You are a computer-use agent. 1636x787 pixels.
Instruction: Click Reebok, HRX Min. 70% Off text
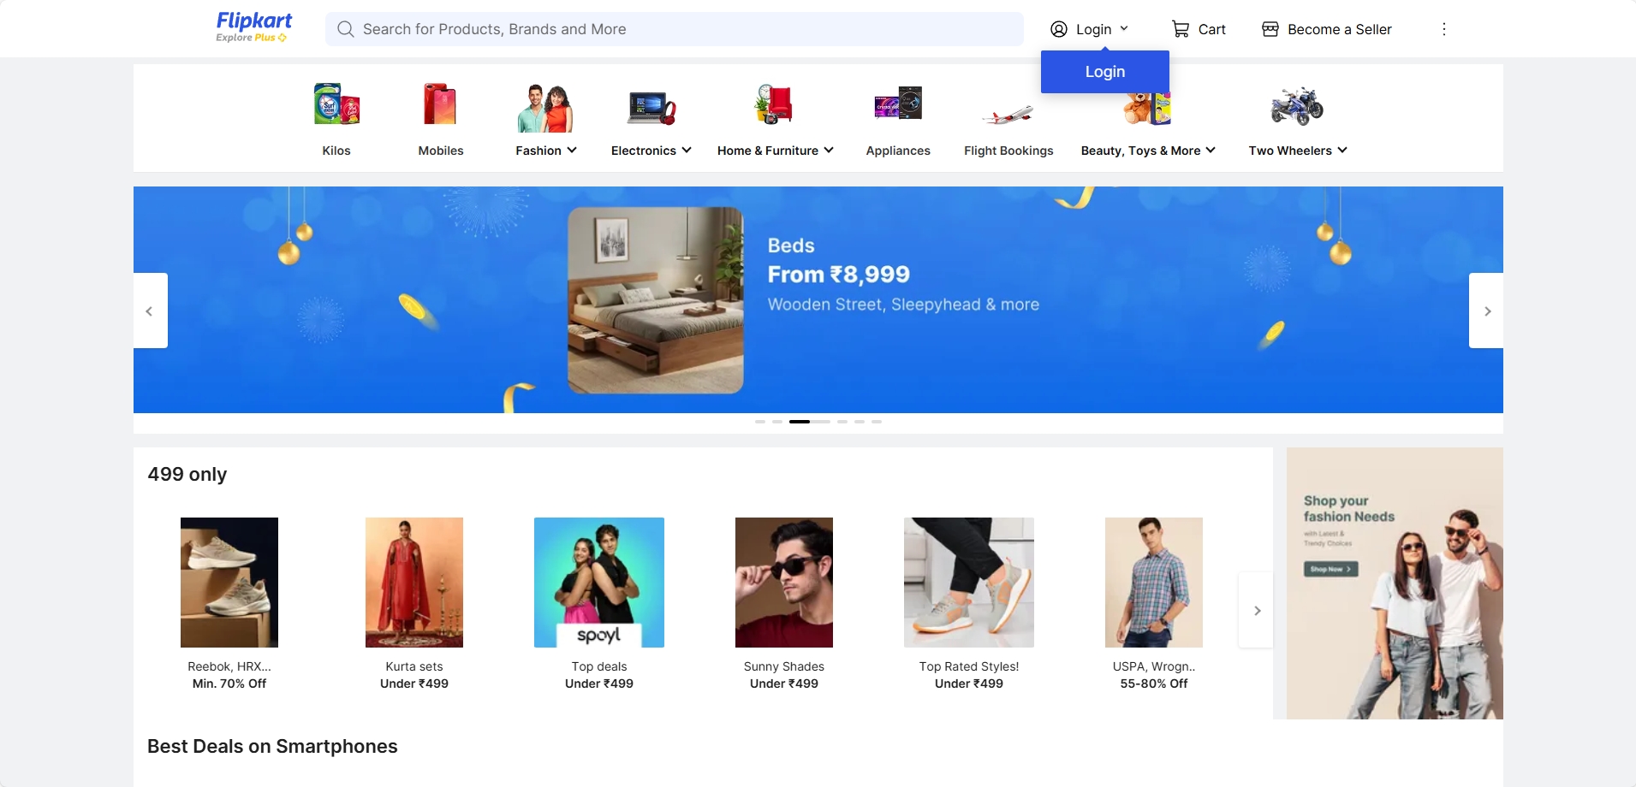click(229, 675)
